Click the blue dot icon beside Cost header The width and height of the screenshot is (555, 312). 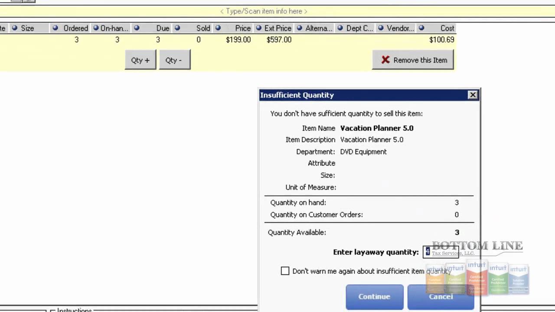tap(421, 28)
